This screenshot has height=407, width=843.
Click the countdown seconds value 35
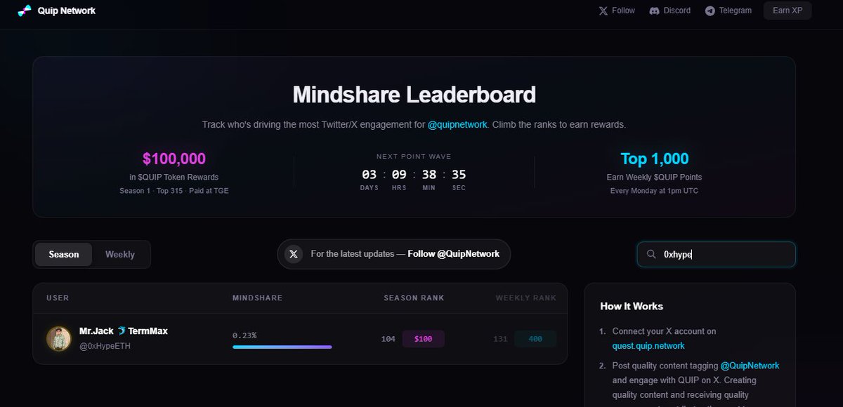pos(459,175)
